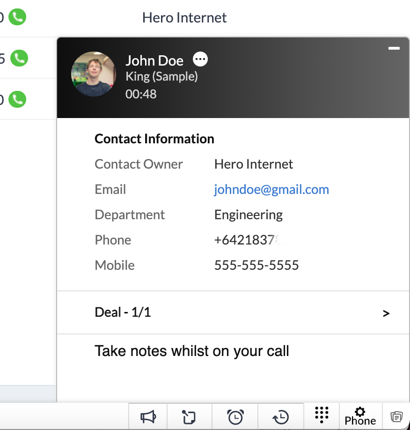Open the more options ellipsis beside John Doe

(x=200, y=59)
